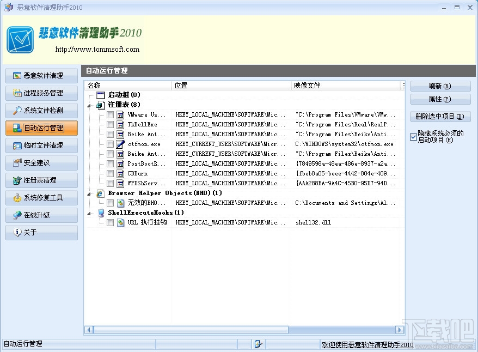Click the 进程服务管理 sidebar icon

click(x=17, y=93)
